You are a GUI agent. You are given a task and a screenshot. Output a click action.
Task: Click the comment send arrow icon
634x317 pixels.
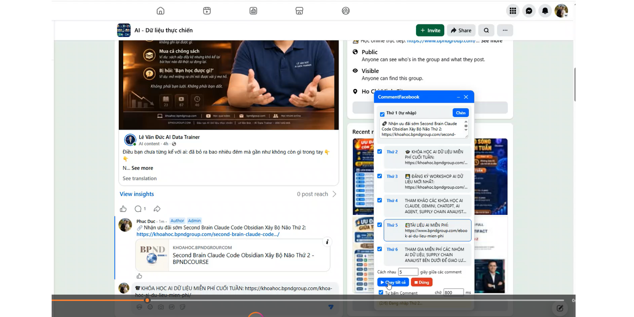click(331, 307)
